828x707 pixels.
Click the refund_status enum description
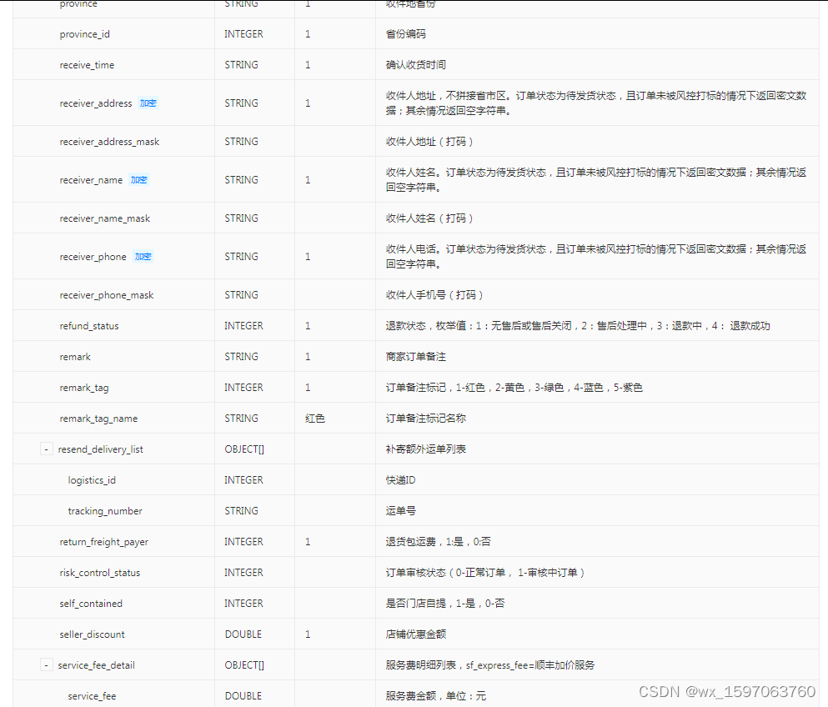click(x=578, y=326)
